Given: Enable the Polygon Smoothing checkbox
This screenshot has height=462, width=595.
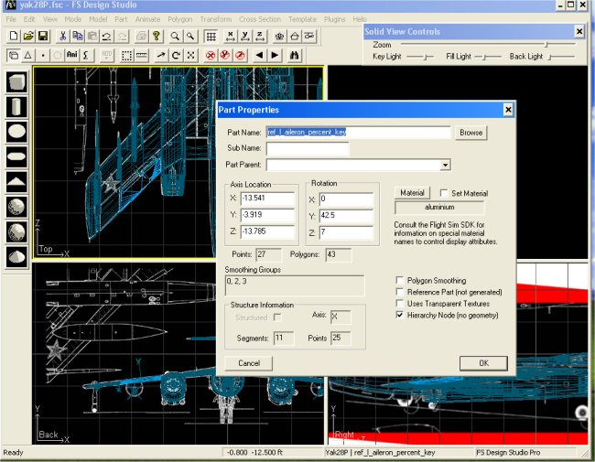Looking at the screenshot, I should coord(399,281).
